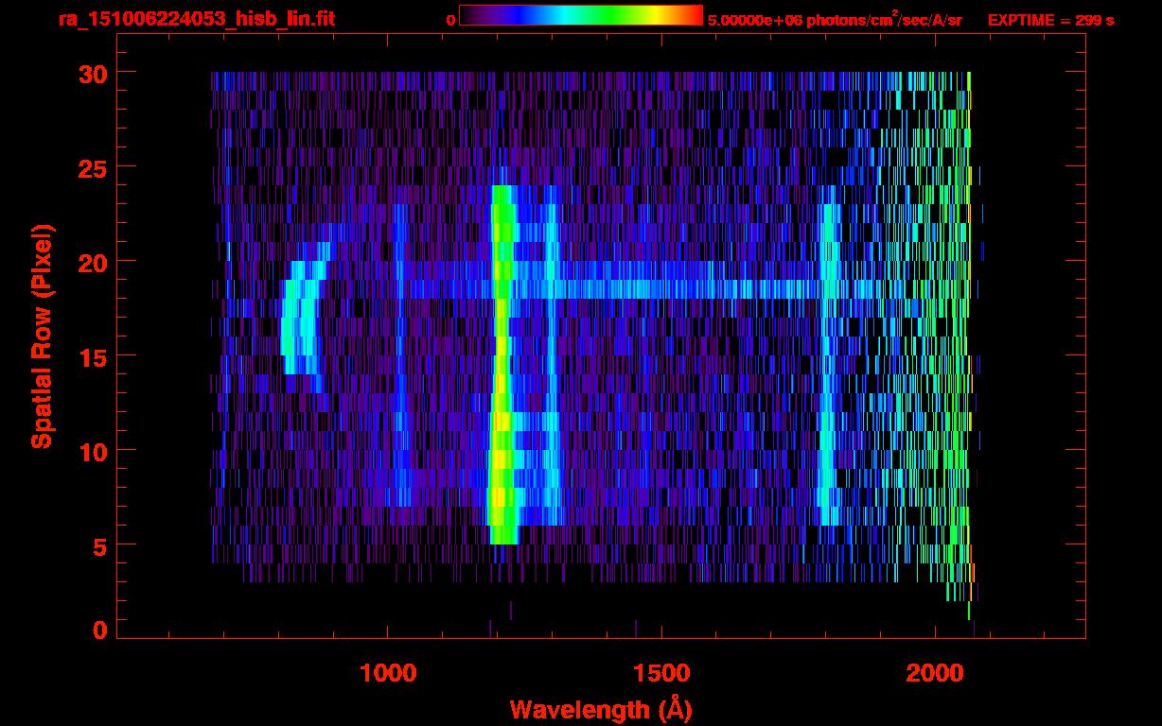1162x726 pixels.
Task: Click the colorbar minimum label 0
Action: 450,20
